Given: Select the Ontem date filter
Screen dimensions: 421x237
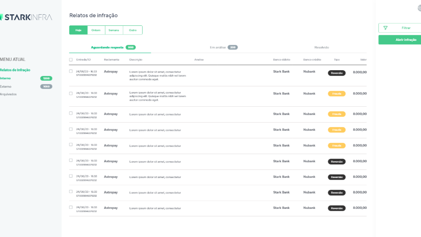Looking at the screenshot, I should click(96, 30).
